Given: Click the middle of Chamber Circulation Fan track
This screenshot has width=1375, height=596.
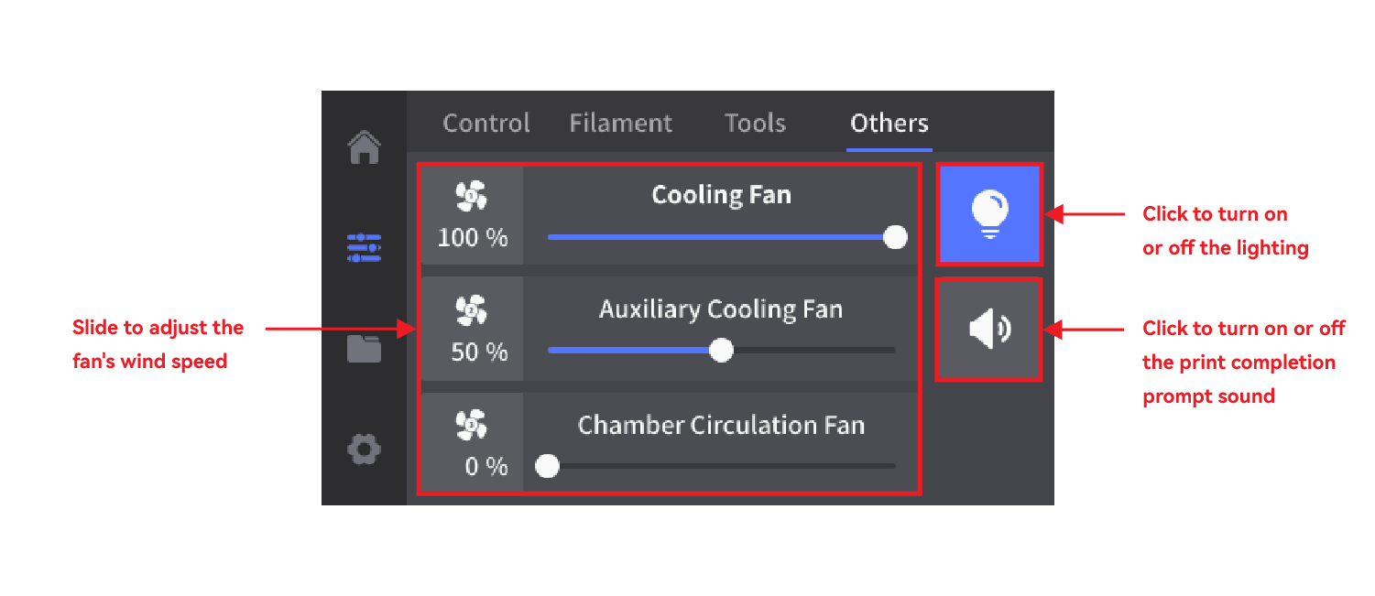Looking at the screenshot, I should 722,466.
